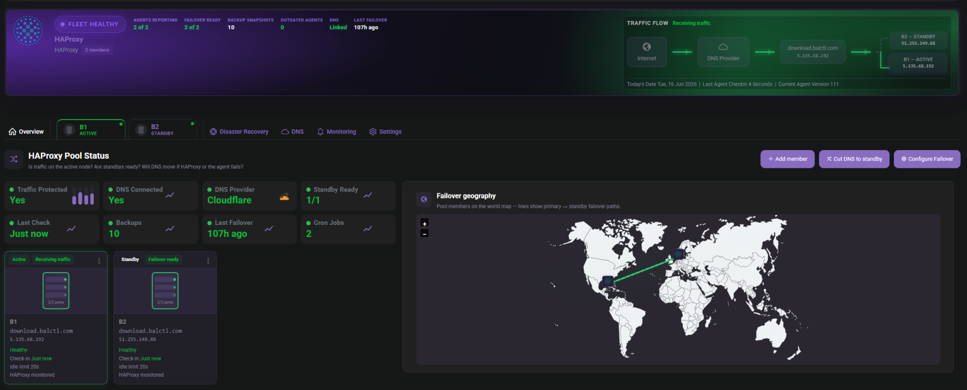
Task: Click the 2 members badge
Action: 97,50
